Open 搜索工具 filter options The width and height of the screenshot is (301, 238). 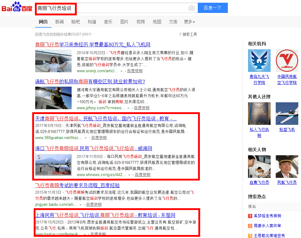[x=188, y=34]
